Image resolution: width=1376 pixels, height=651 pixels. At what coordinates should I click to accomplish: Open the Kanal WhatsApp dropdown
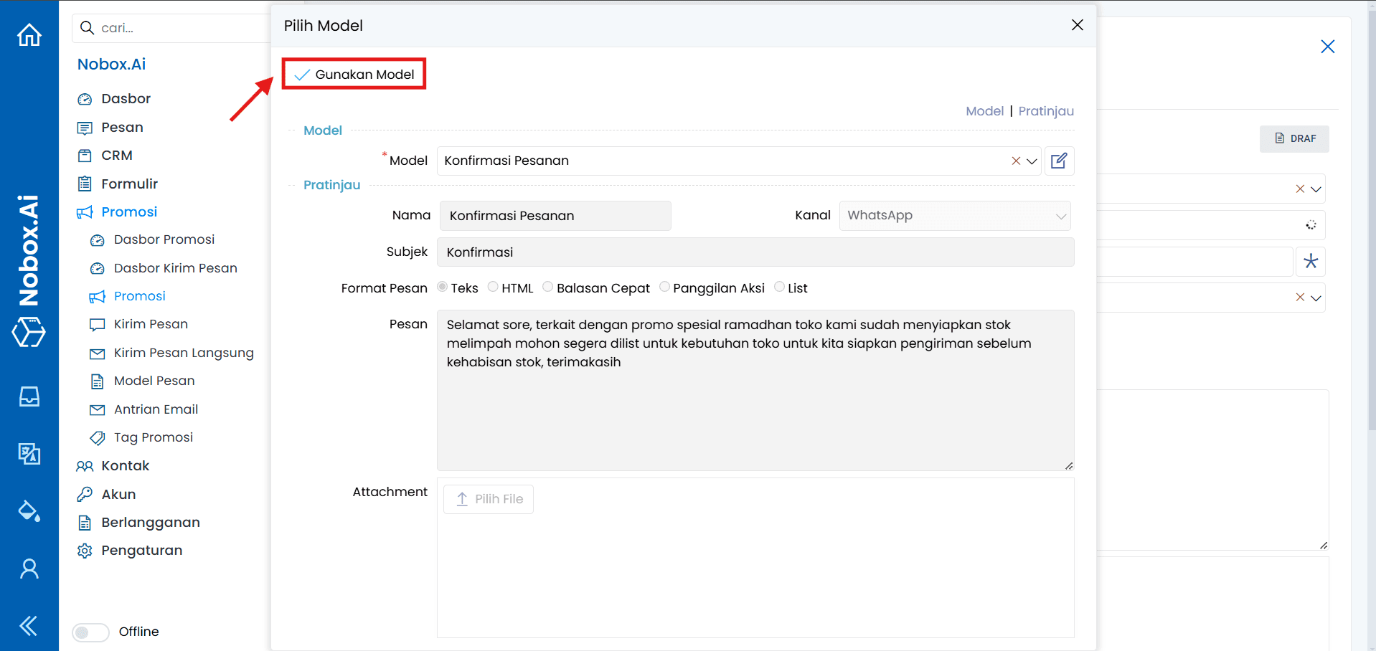[x=1061, y=216]
